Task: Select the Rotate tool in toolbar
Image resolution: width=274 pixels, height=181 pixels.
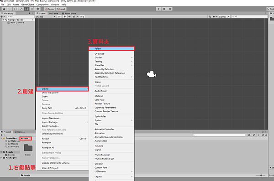Action: tap(16, 9)
